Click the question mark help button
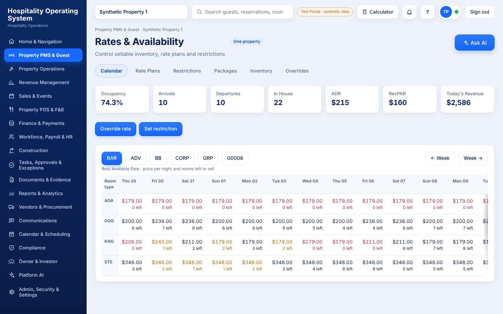The height and width of the screenshot is (314, 503). pos(428,12)
